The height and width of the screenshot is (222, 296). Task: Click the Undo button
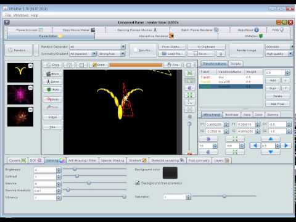pos(52,99)
